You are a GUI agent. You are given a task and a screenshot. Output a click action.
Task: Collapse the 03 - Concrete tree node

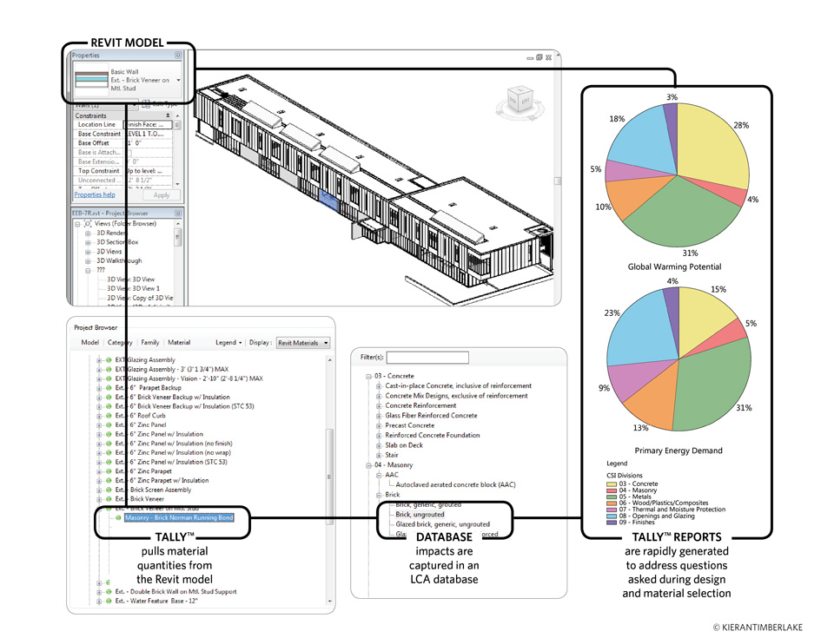tap(368, 376)
